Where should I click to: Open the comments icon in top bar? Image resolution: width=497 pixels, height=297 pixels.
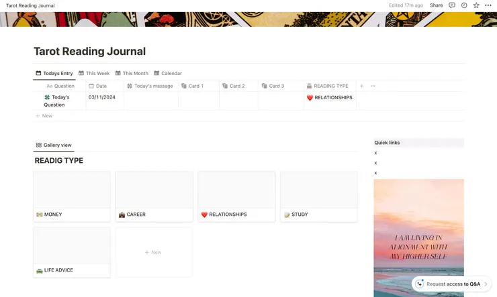[x=452, y=5]
